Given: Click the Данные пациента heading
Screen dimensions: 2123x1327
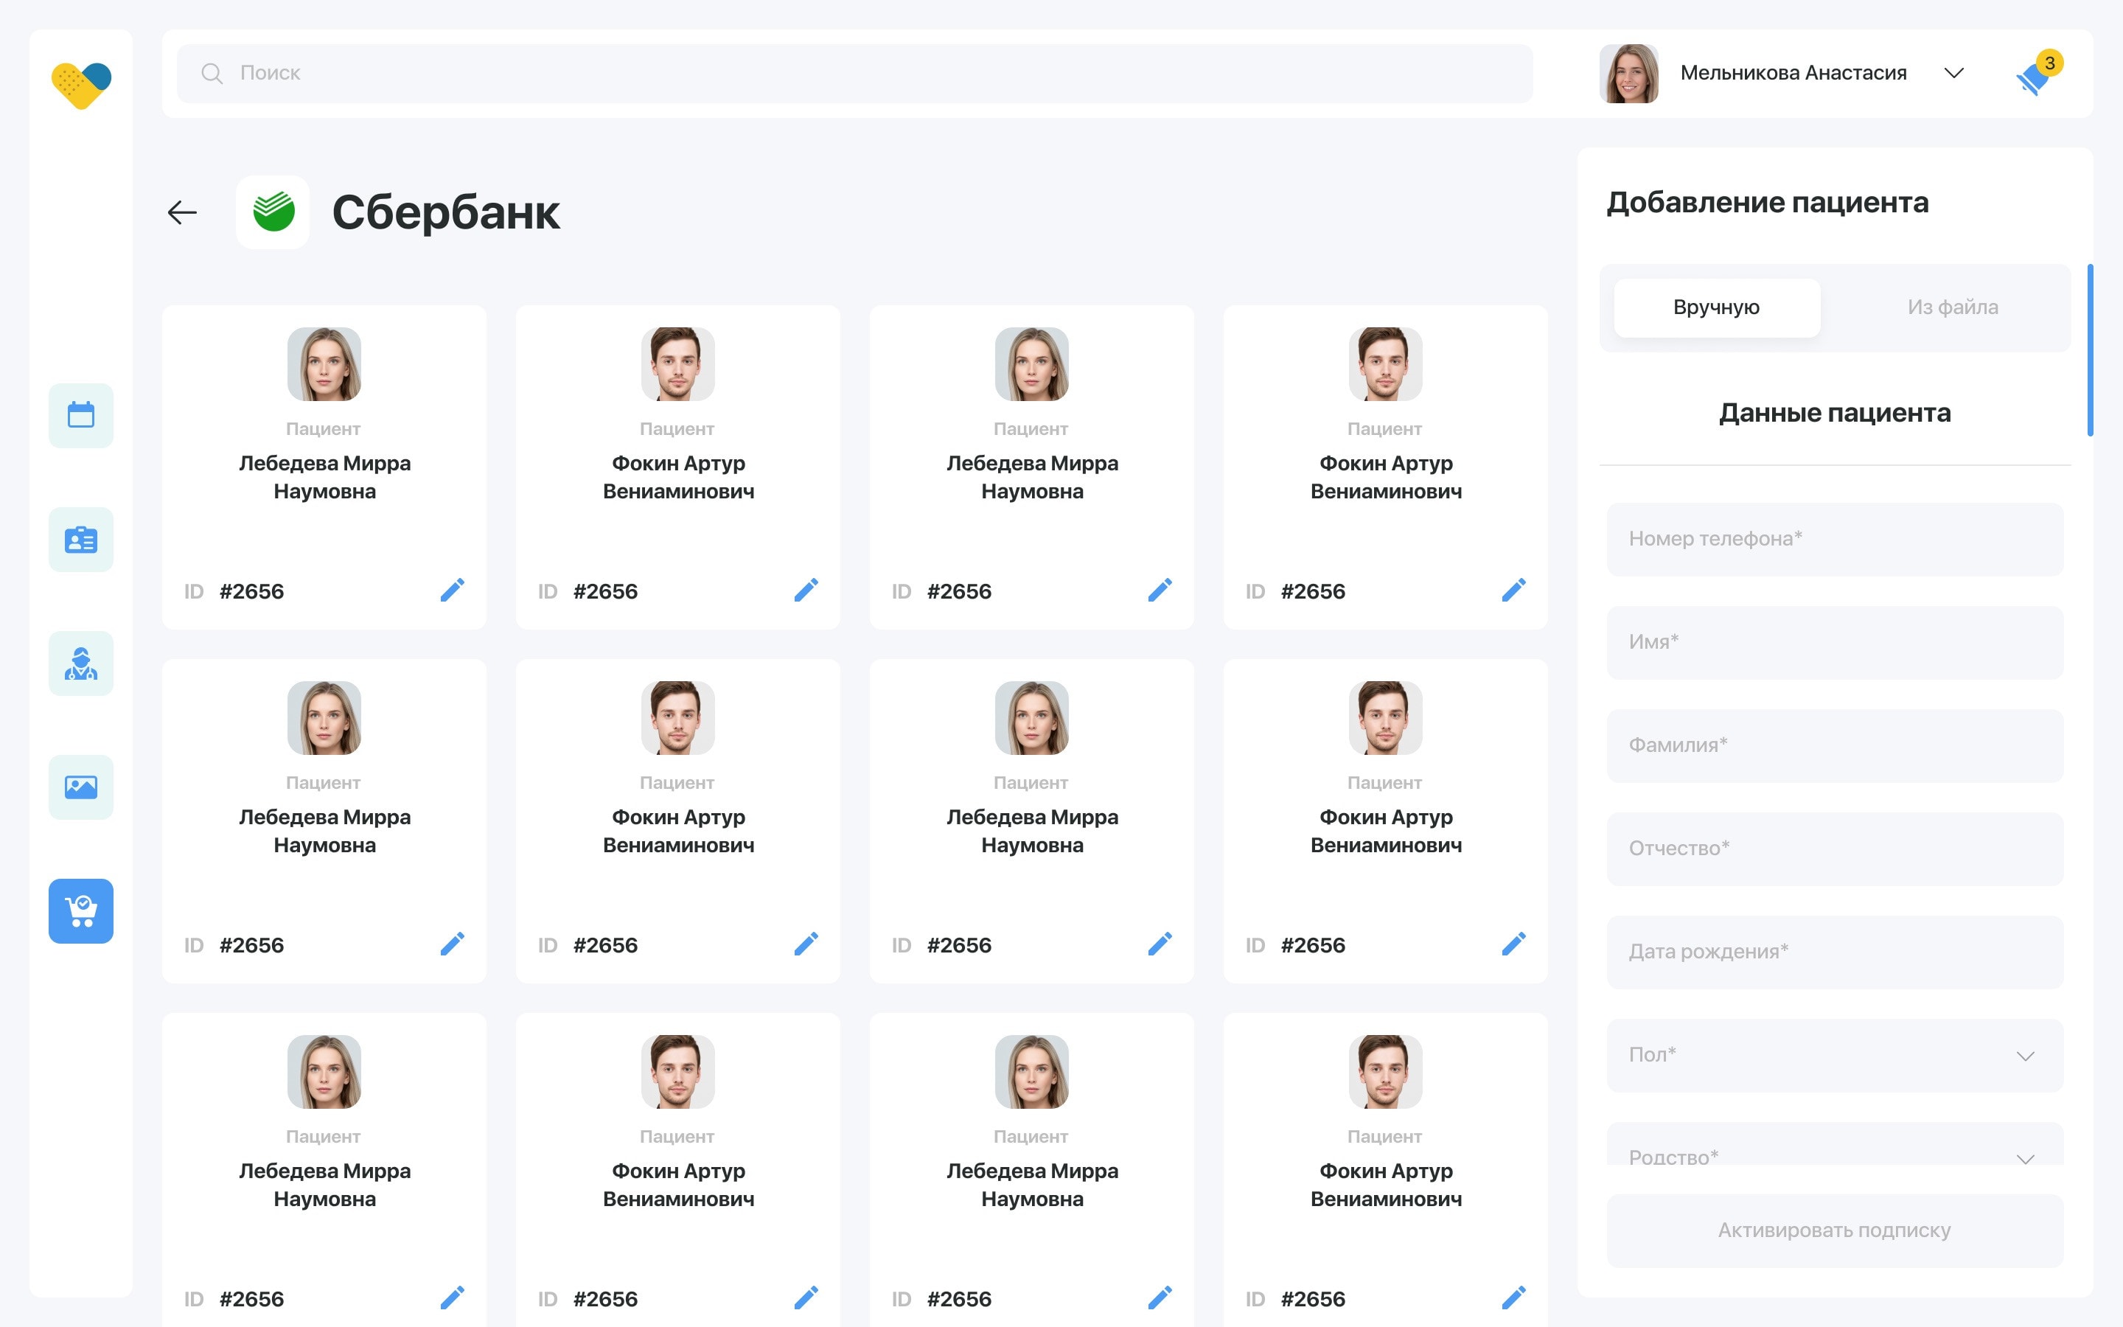Looking at the screenshot, I should [1836, 413].
